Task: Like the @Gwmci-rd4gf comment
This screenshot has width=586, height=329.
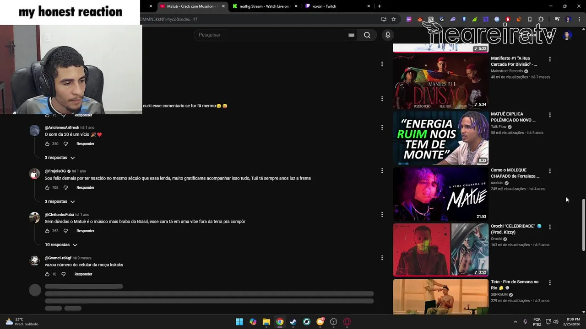Action: coord(47,274)
